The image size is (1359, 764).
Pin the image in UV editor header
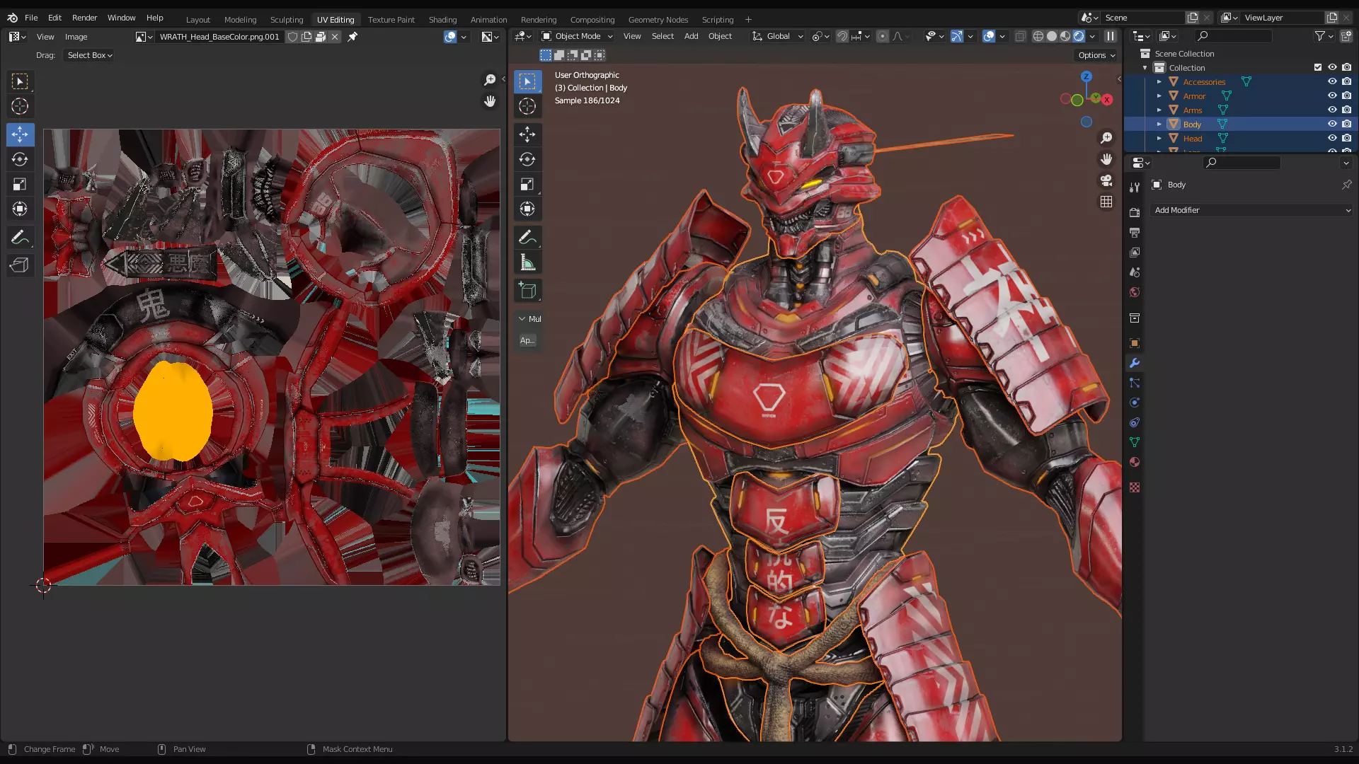click(352, 37)
